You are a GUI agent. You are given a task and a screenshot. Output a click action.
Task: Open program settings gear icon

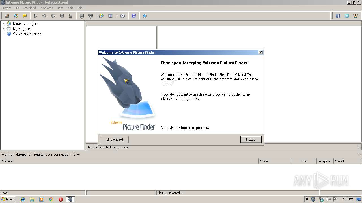(123, 16)
